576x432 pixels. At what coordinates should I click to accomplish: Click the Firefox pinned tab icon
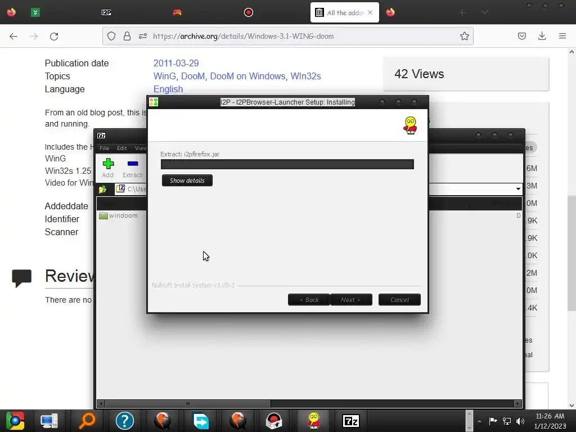pos(11,12)
